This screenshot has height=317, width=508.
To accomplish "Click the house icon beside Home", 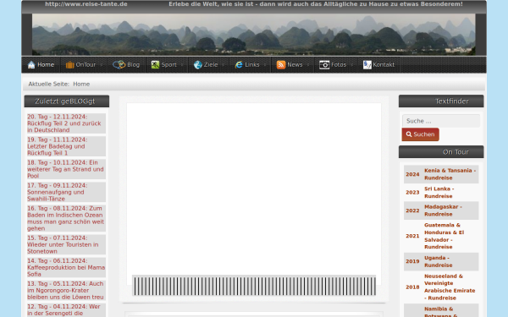I will click(31, 65).
